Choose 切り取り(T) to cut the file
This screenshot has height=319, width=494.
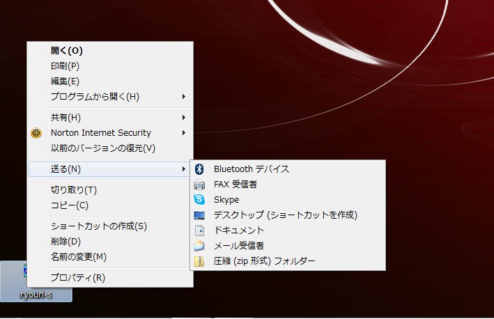(x=110, y=190)
